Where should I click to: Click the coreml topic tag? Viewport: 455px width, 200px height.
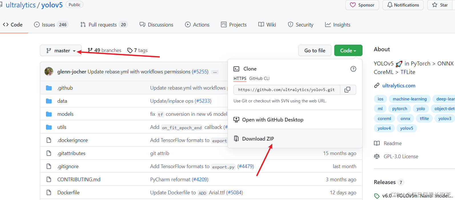pos(384,119)
